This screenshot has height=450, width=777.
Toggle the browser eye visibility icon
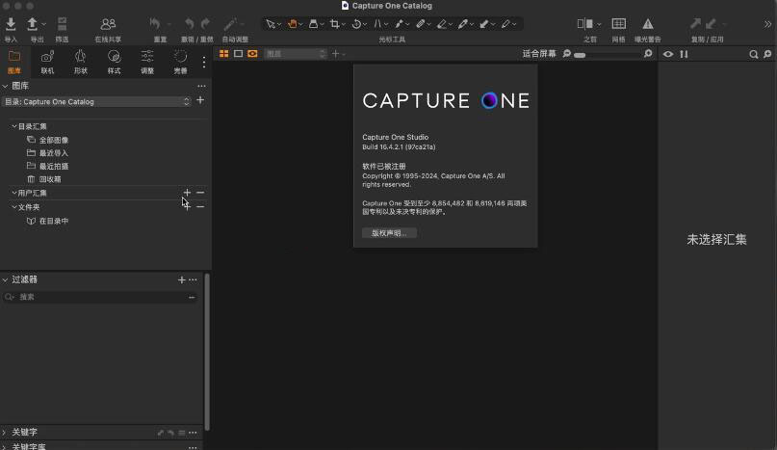pyautogui.click(x=668, y=54)
